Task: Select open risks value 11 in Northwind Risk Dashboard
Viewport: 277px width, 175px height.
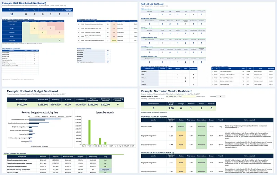Action: click(12, 14)
